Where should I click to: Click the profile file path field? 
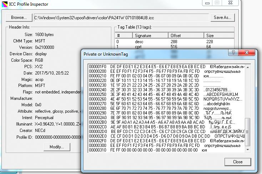pyautogui.click(x=121, y=18)
